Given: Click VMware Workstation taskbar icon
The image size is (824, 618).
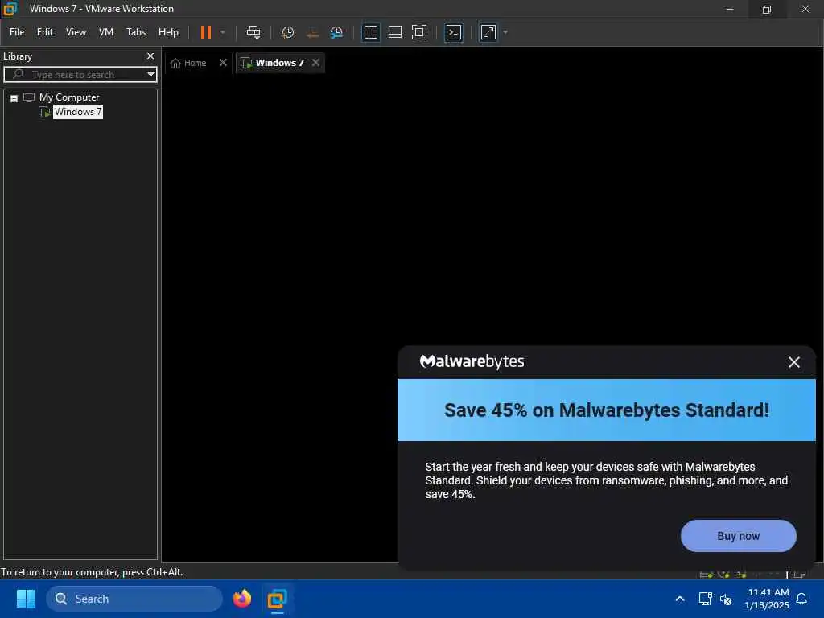Looking at the screenshot, I should coord(277,599).
